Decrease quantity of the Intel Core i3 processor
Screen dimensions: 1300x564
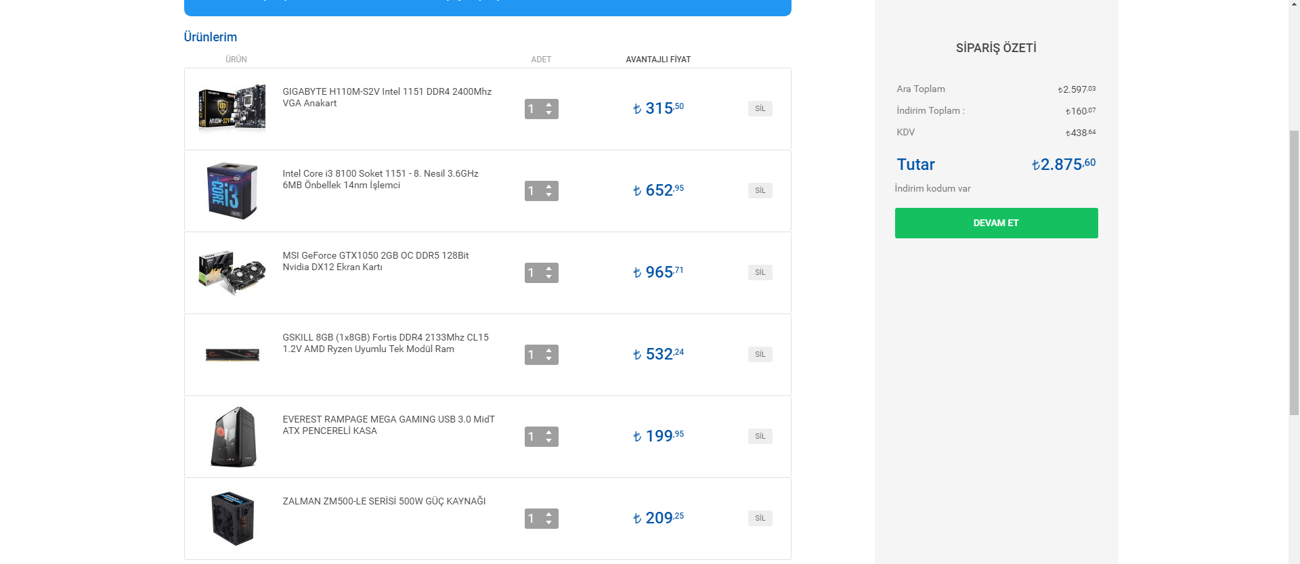549,195
